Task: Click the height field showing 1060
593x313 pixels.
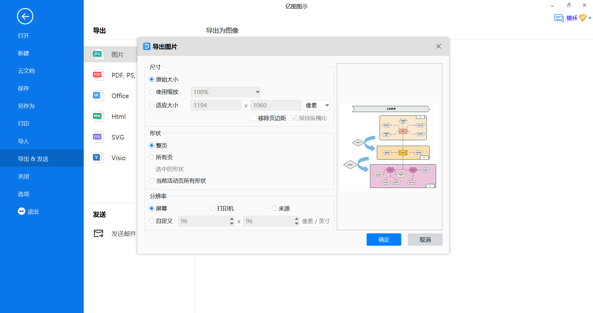Action: pos(276,105)
